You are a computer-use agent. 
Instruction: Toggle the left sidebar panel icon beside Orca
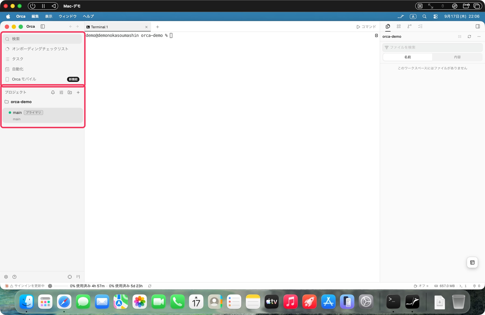[43, 26]
